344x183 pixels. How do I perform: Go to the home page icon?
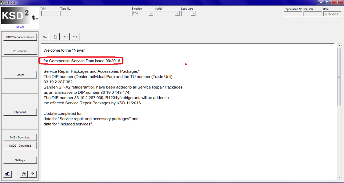pyautogui.click(x=55, y=37)
